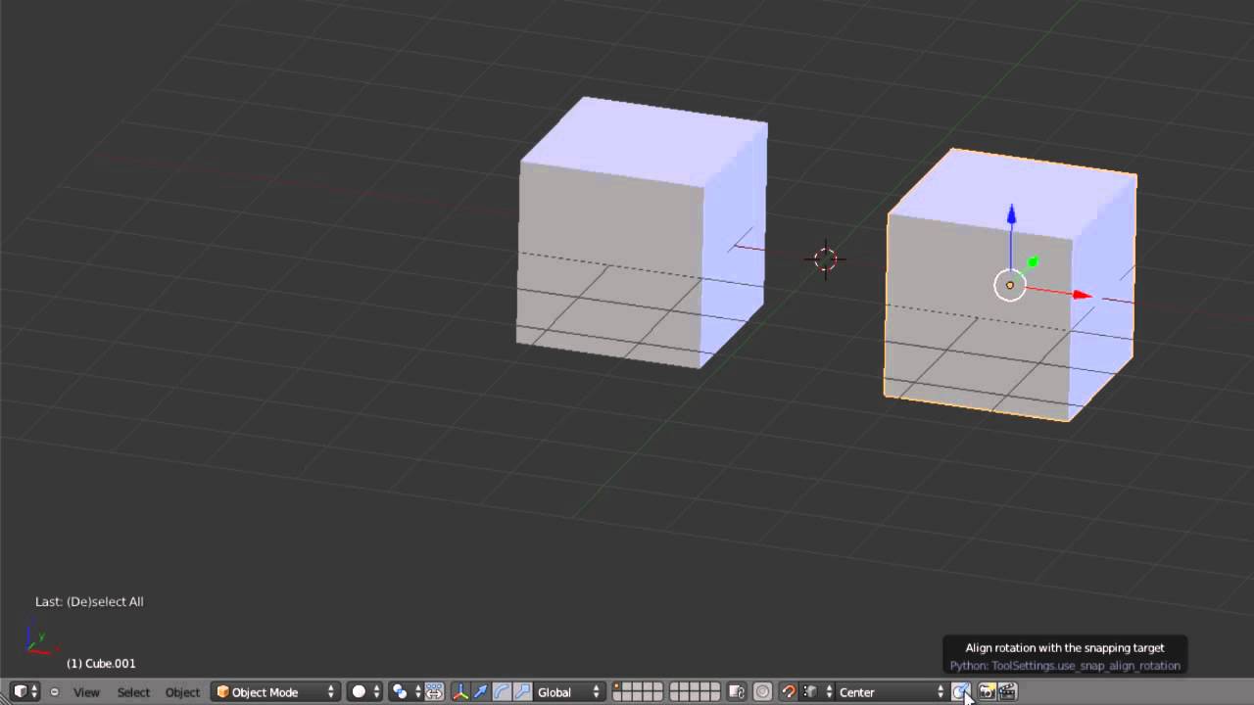
Task: Toggle the 3D manipulator axes widget
Action: [x=460, y=692]
